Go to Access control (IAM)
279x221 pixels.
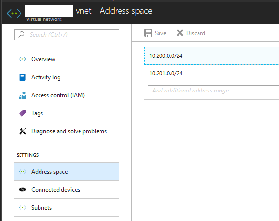66,95
